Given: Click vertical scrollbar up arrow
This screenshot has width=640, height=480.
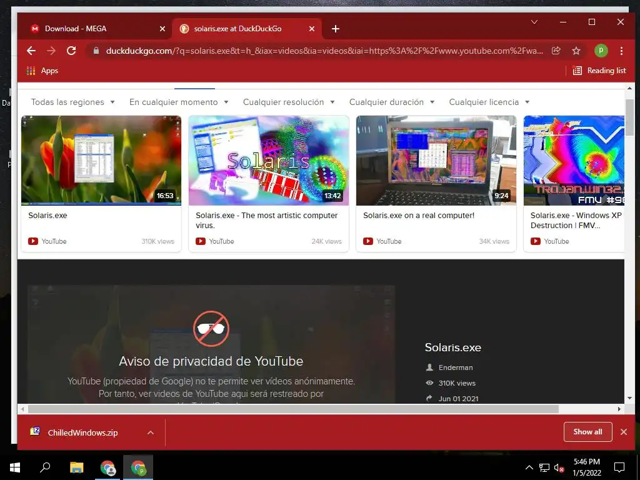Looking at the screenshot, I should (629, 88).
